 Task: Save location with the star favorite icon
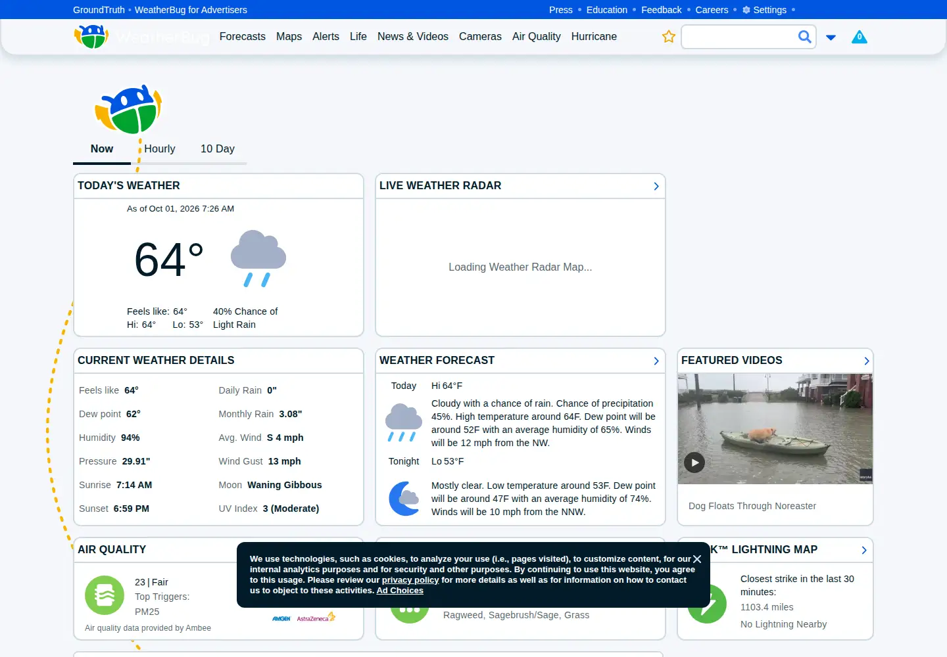669,37
